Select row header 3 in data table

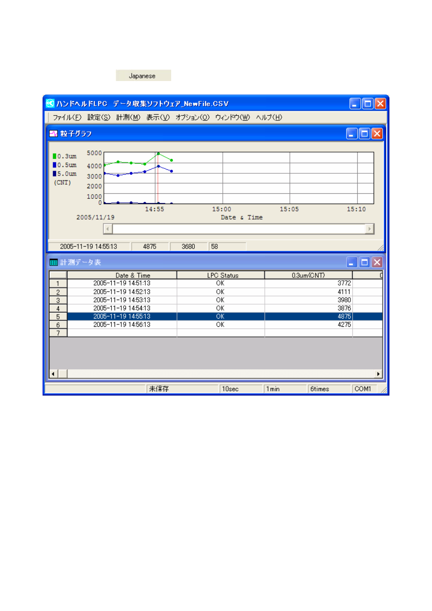[x=58, y=300]
